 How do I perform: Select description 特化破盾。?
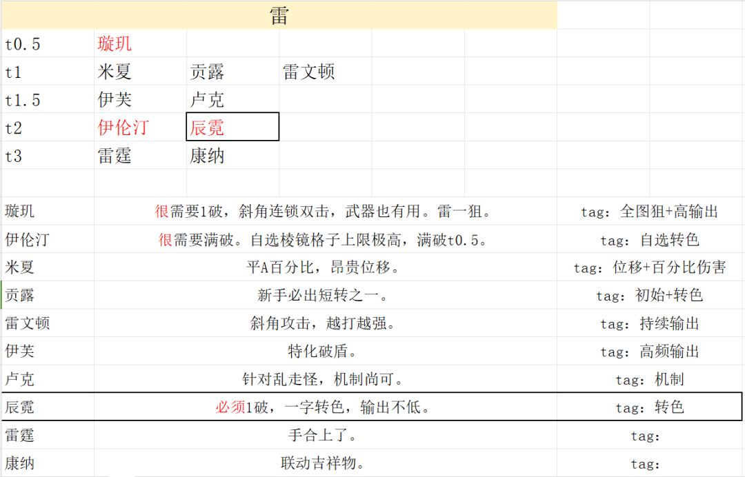[x=326, y=352]
